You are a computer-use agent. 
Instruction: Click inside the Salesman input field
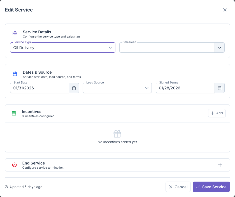tap(167, 48)
